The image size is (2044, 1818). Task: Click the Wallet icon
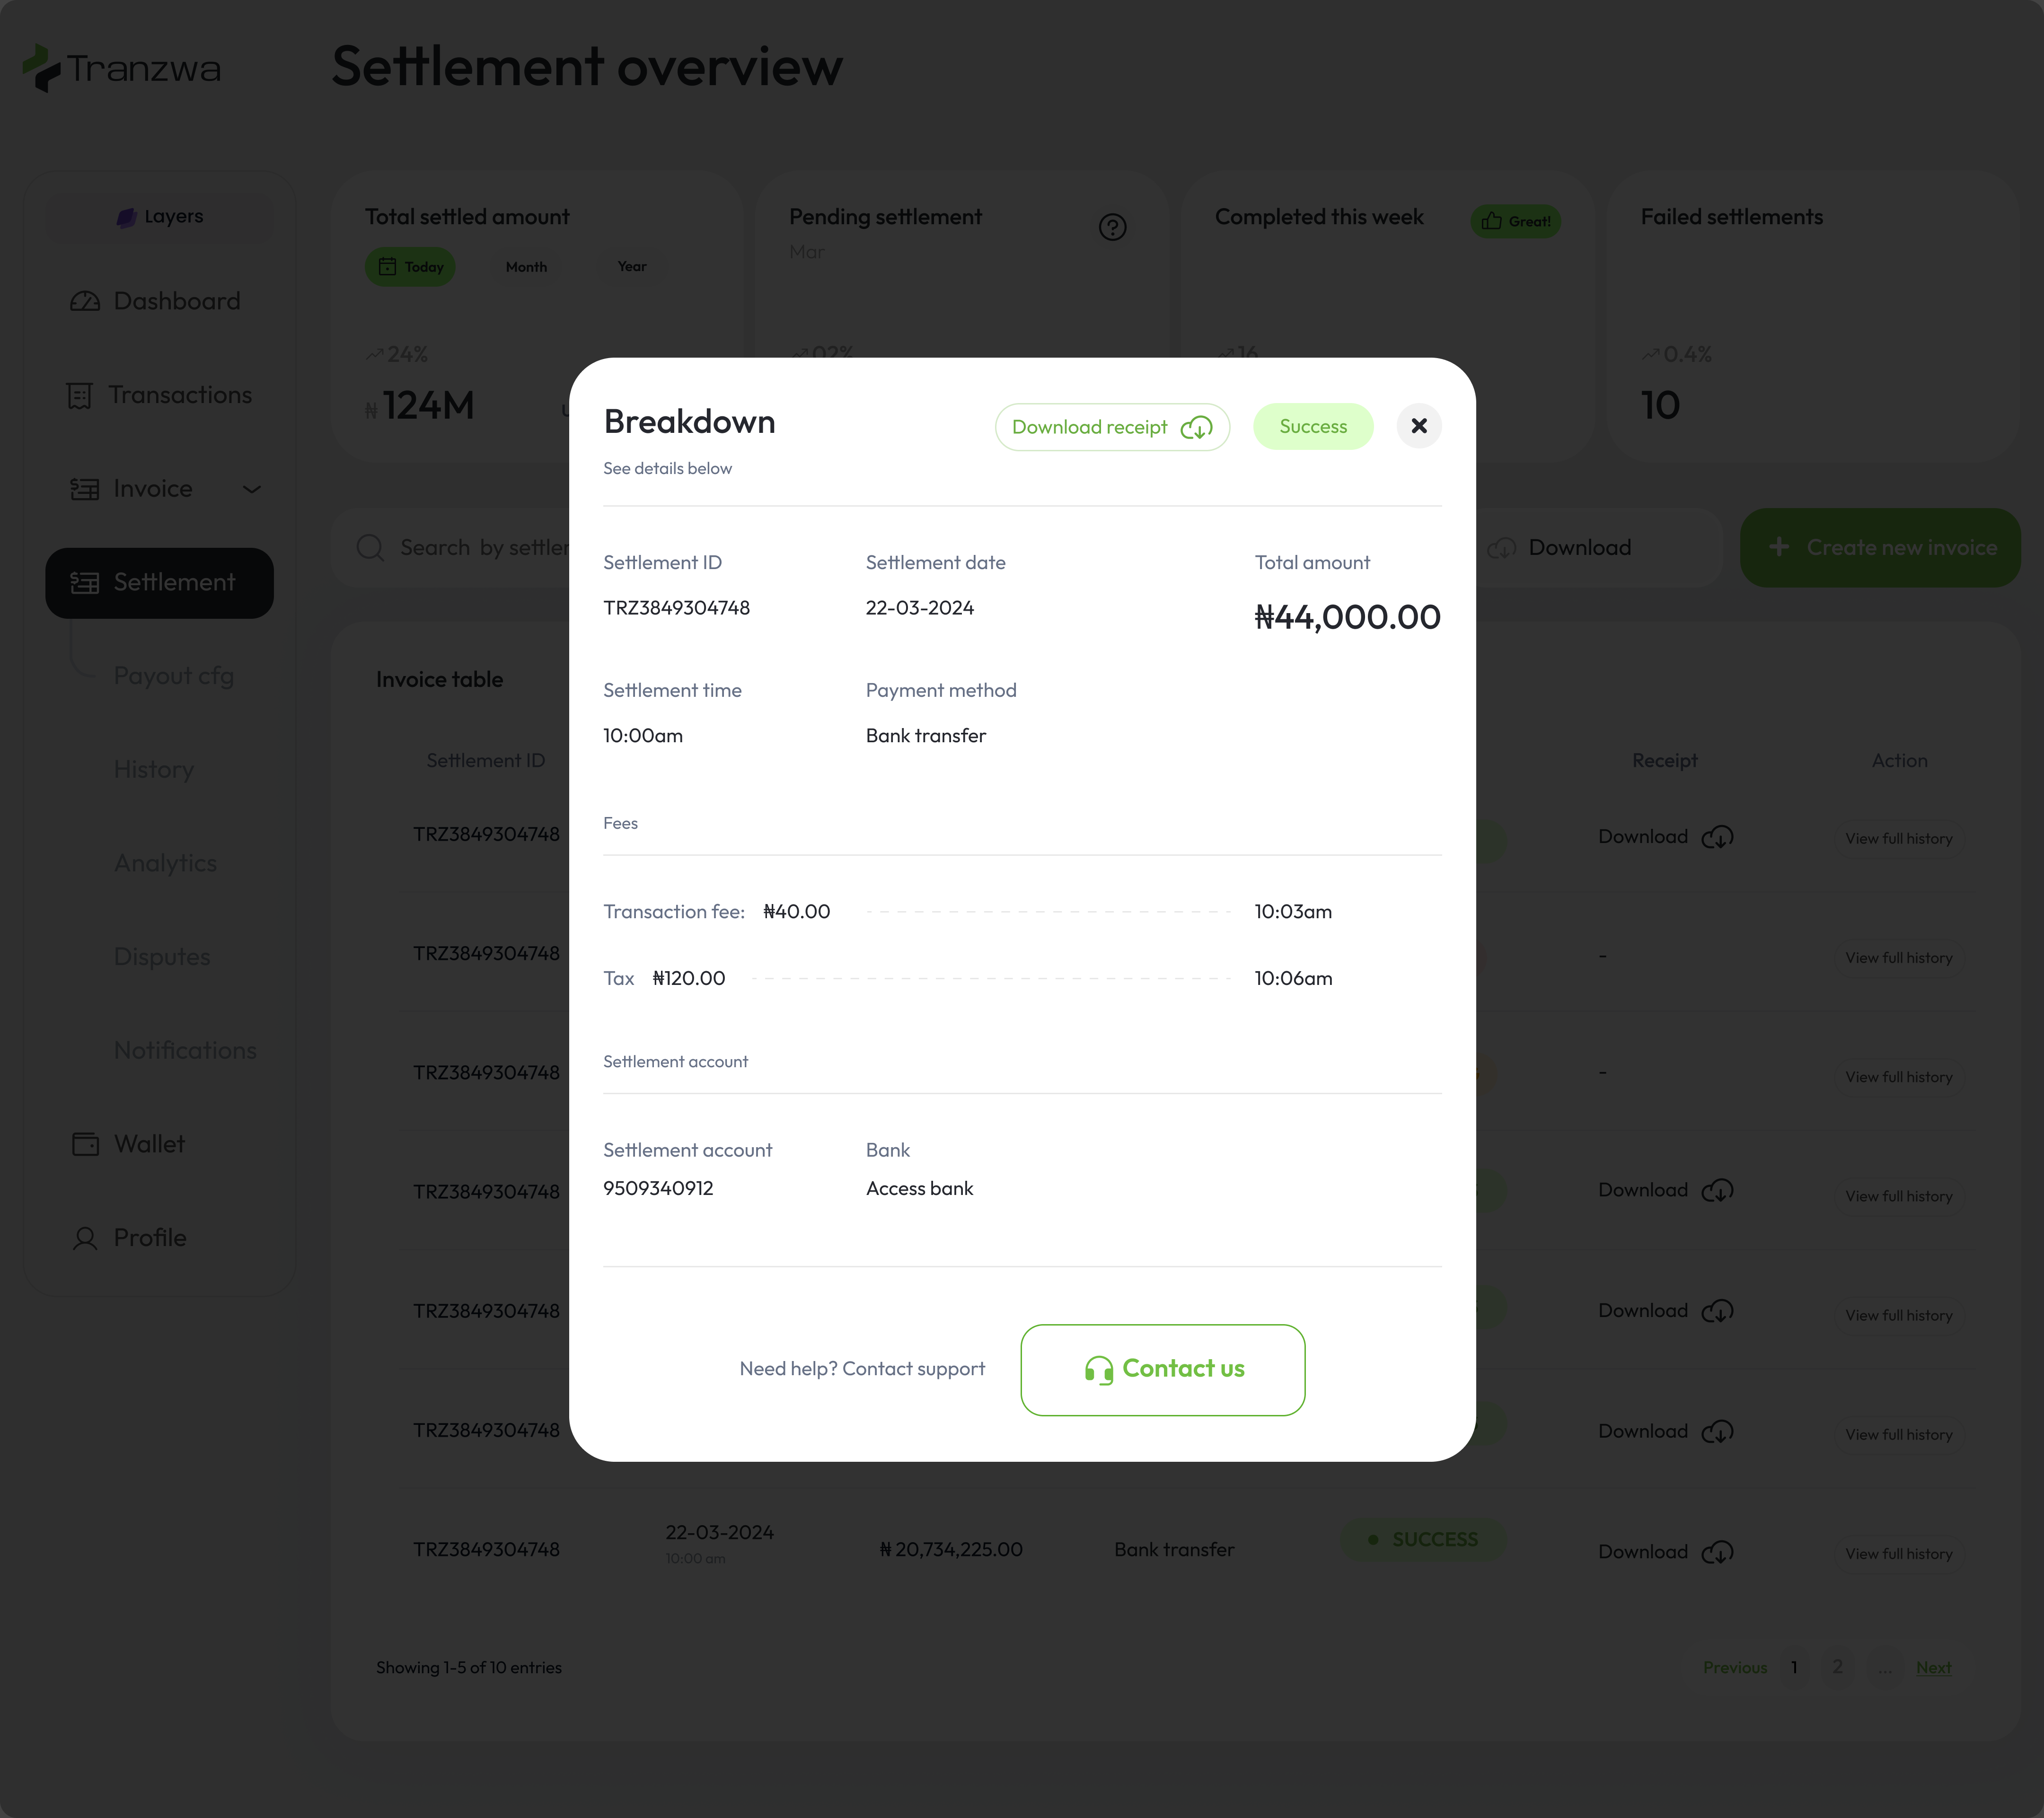(86, 1144)
